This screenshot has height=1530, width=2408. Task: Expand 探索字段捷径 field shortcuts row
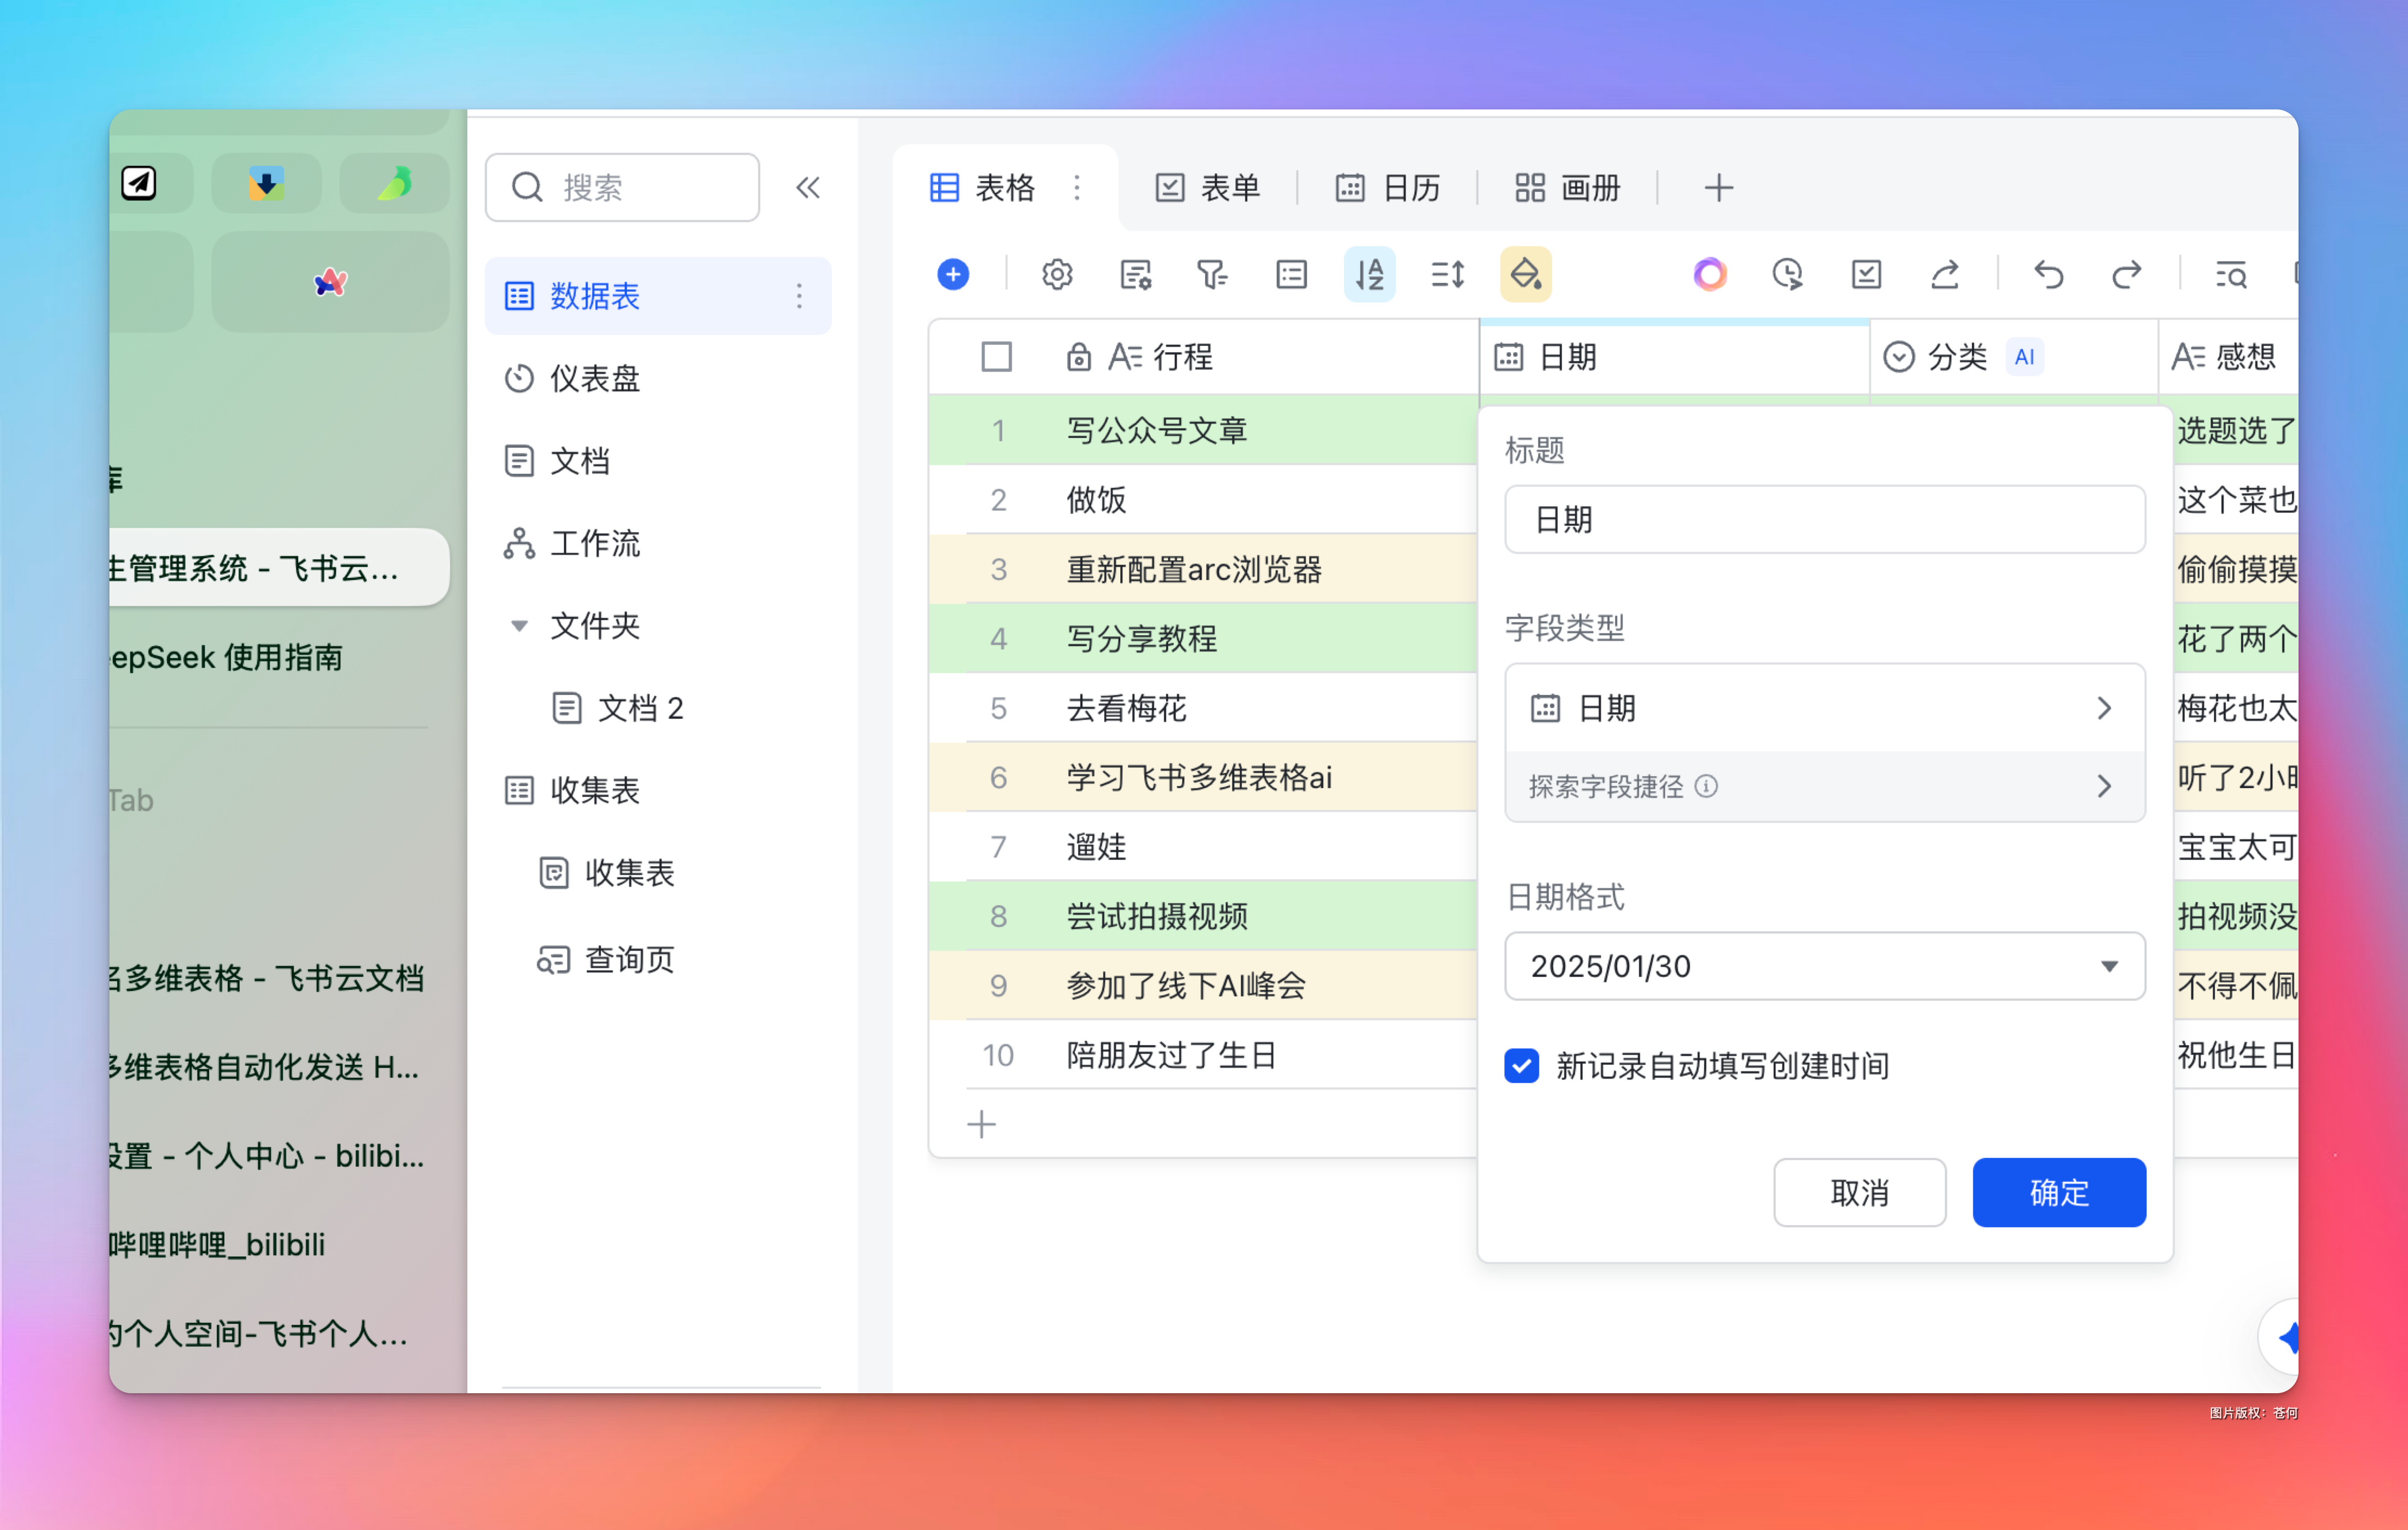pyautogui.click(x=1824, y=786)
